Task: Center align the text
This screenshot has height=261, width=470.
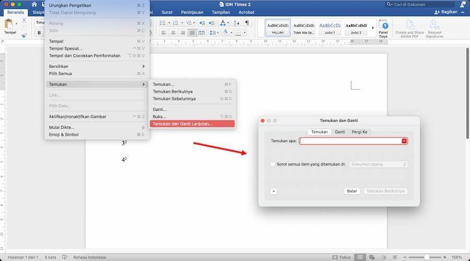Action: coord(173,33)
